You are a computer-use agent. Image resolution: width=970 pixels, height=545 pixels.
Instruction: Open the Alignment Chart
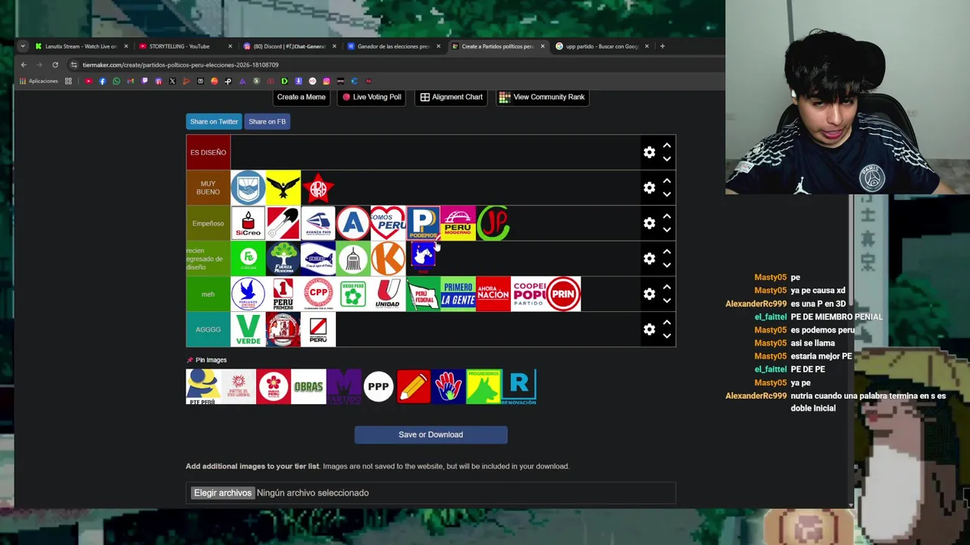tap(451, 97)
